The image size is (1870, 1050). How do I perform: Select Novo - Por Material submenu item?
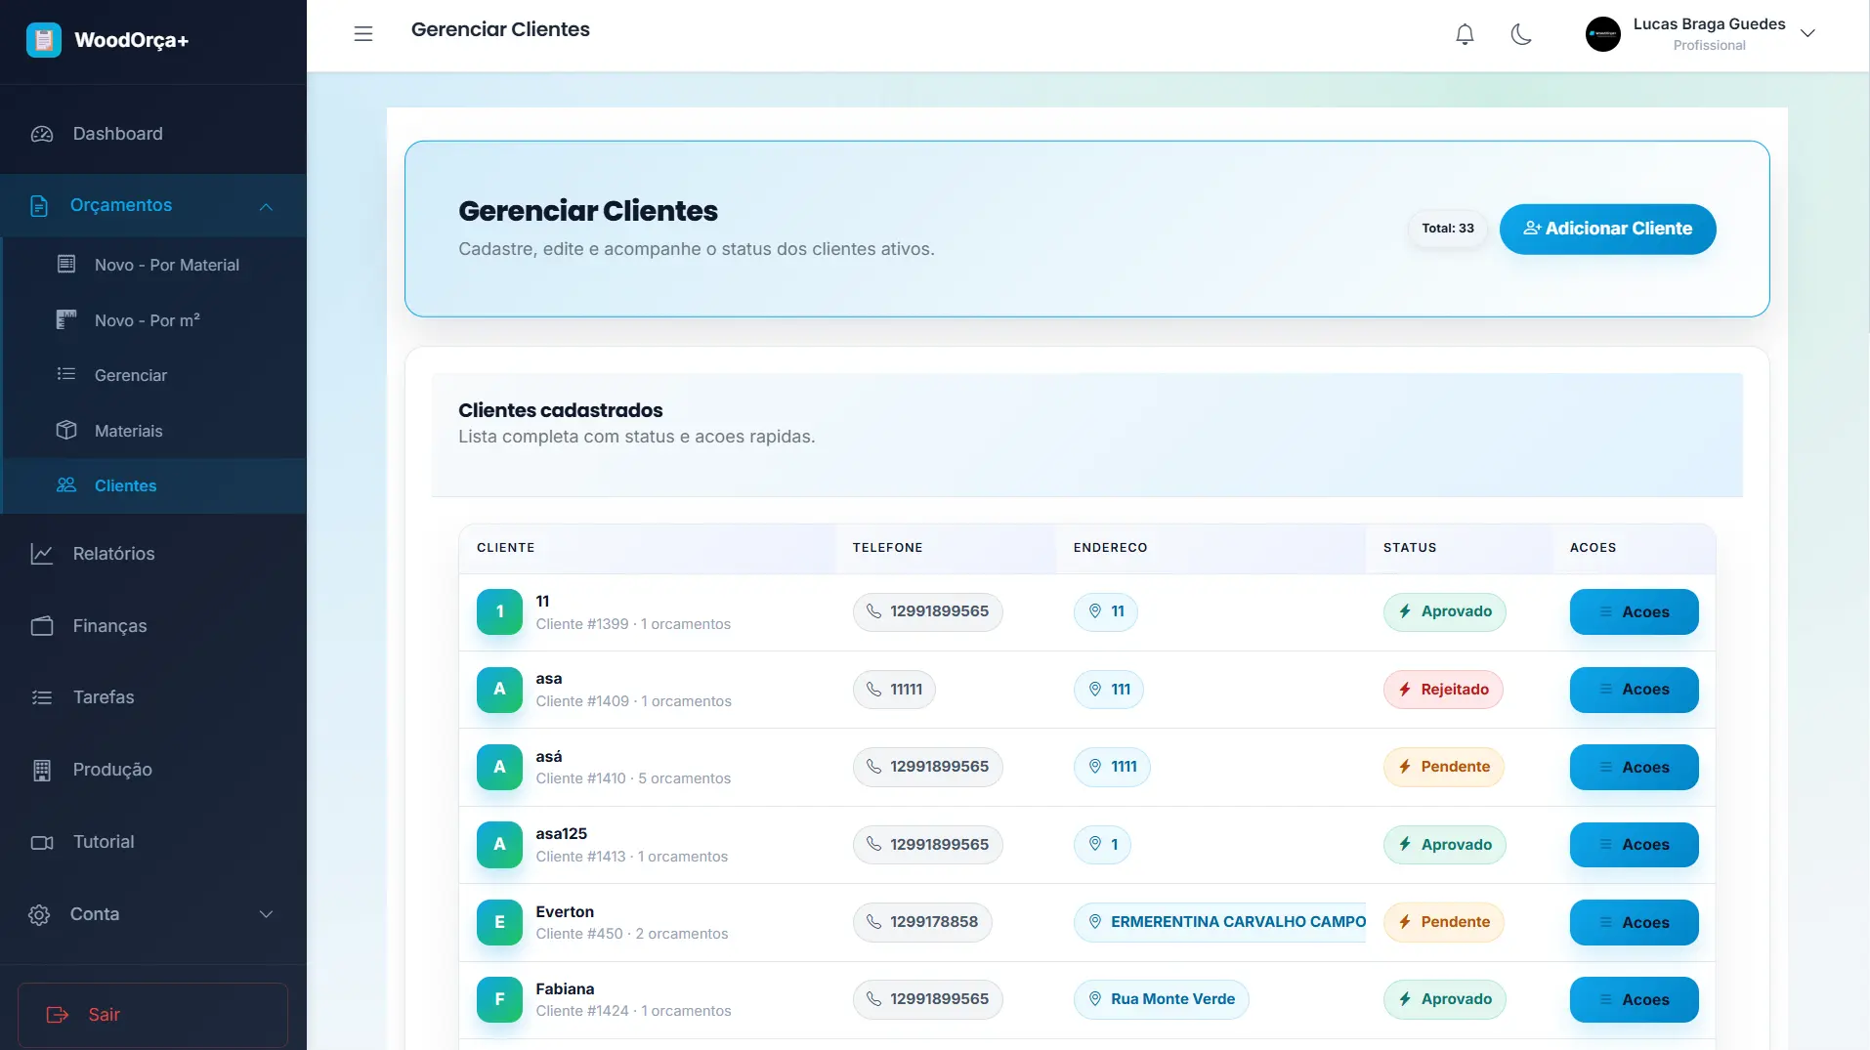(x=166, y=265)
